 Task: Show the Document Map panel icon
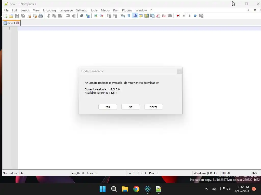point(147,16)
